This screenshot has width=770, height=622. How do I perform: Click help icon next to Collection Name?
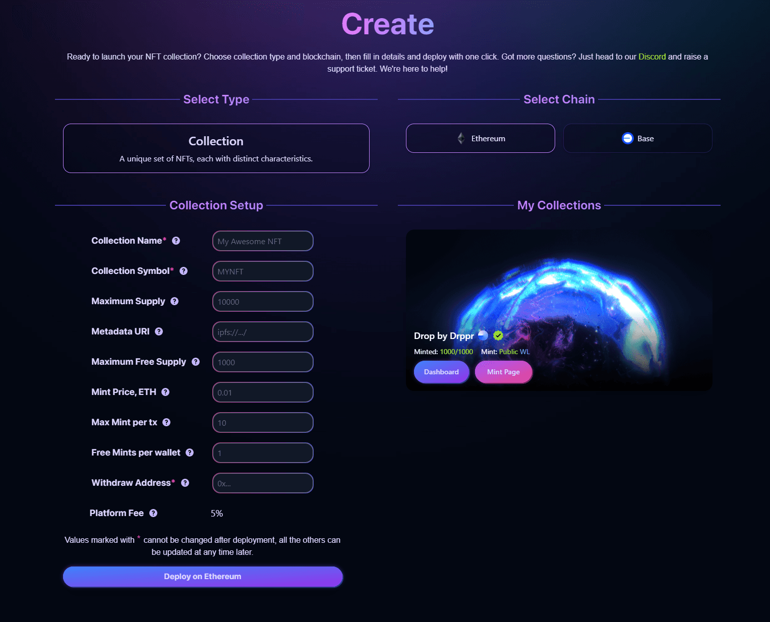[176, 241]
